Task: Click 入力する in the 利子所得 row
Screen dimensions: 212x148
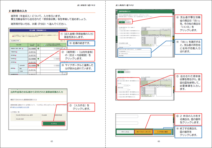Action: coord(32,55)
